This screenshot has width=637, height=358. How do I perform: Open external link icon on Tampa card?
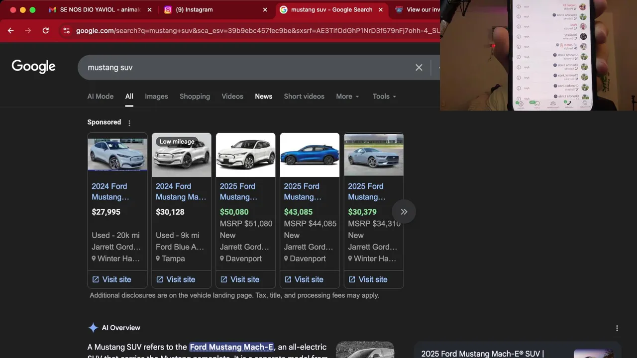tap(160, 279)
